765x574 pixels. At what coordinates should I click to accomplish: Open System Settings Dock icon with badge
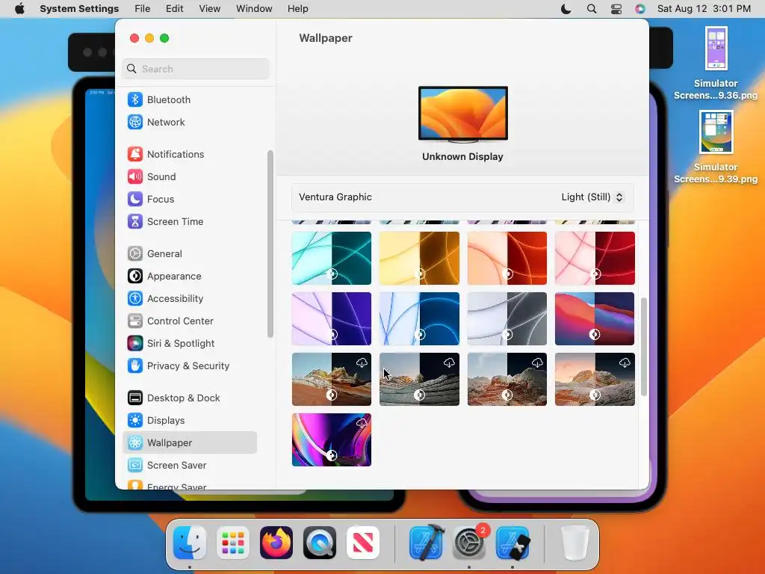pyautogui.click(x=469, y=543)
